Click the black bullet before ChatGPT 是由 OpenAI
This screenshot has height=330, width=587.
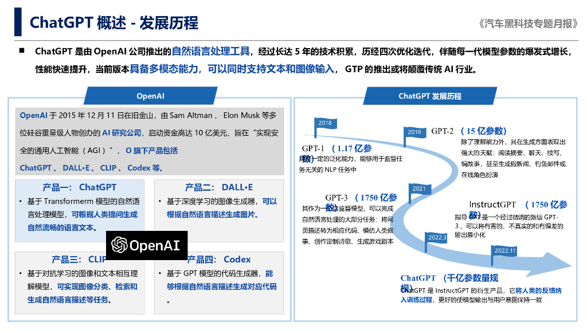click(x=22, y=50)
